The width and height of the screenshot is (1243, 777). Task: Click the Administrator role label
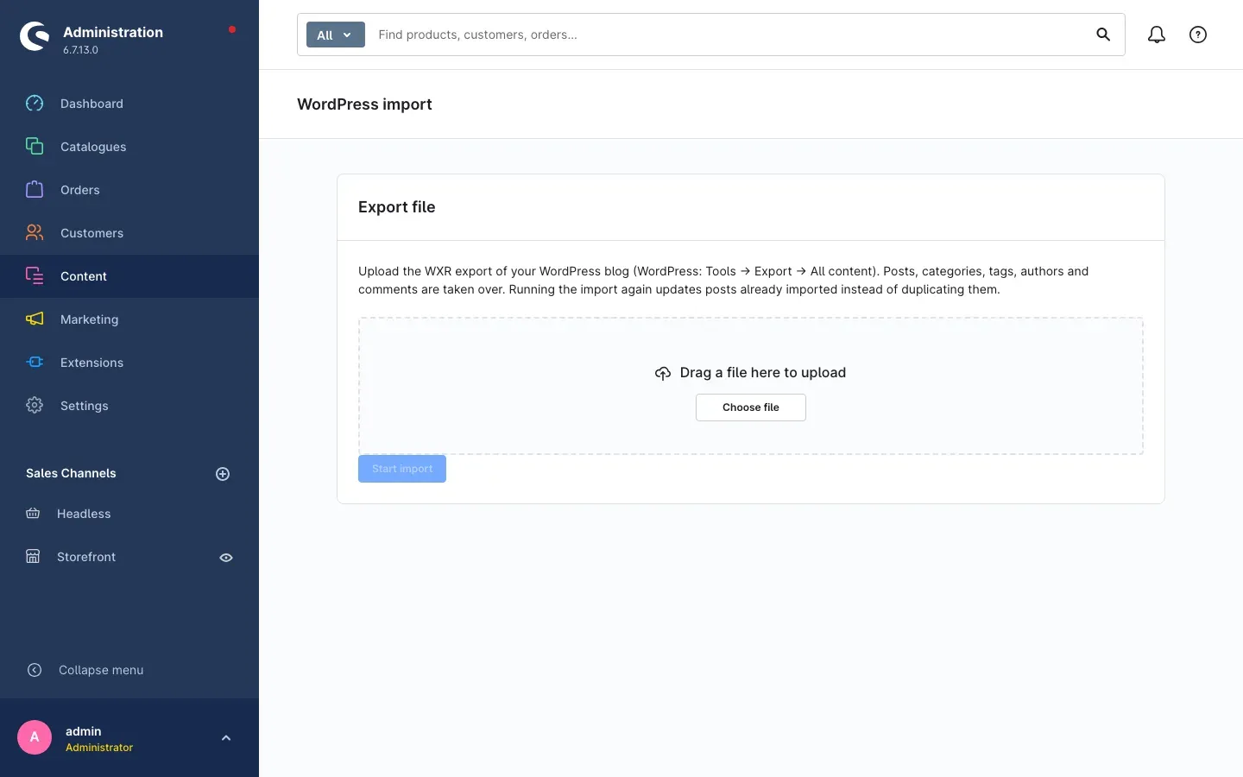[x=99, y=748]
